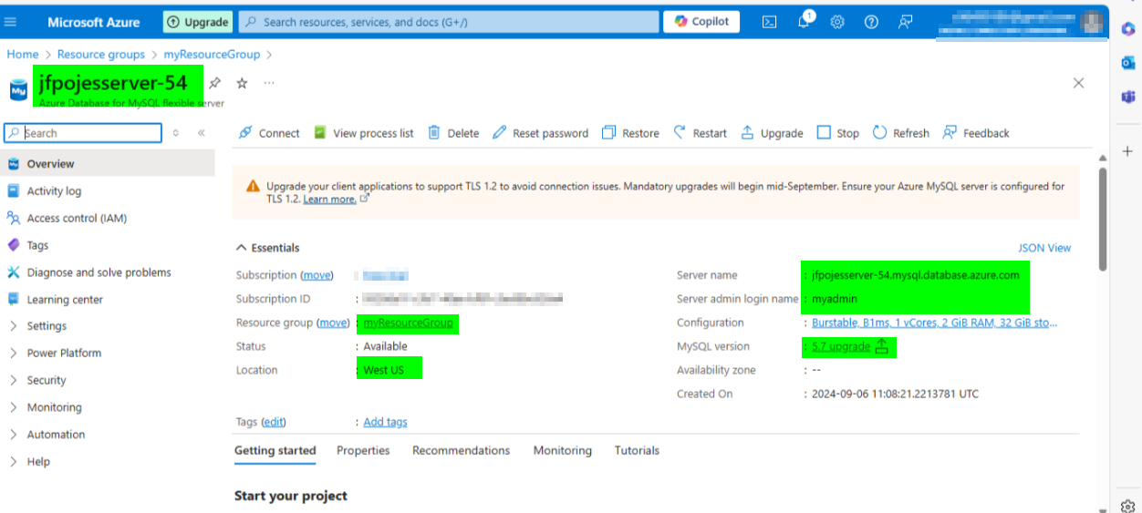Focus the global search resources box
Viewport: 1142px width, 513px height.
448,22
